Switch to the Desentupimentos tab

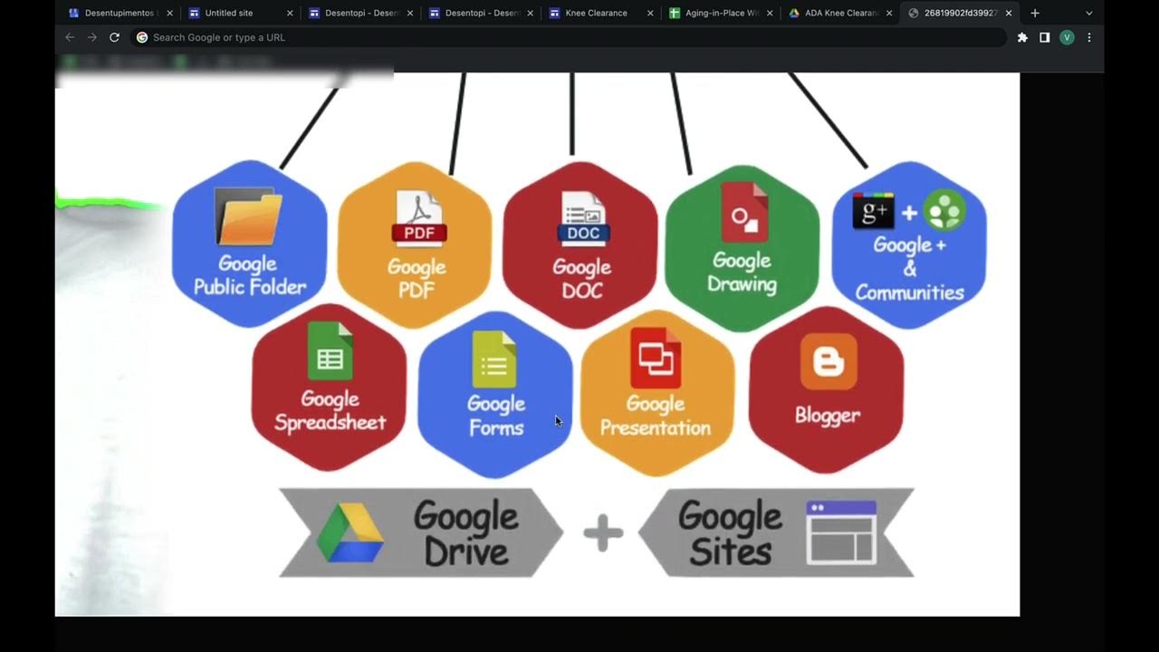point(120,13)
